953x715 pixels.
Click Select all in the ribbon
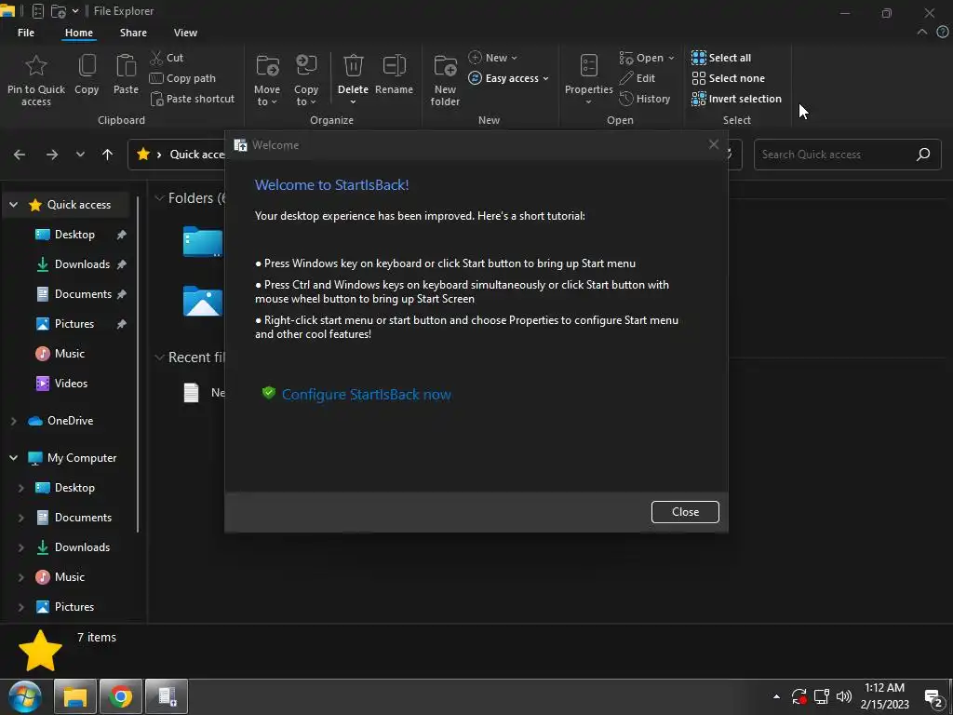click(721, 58)
